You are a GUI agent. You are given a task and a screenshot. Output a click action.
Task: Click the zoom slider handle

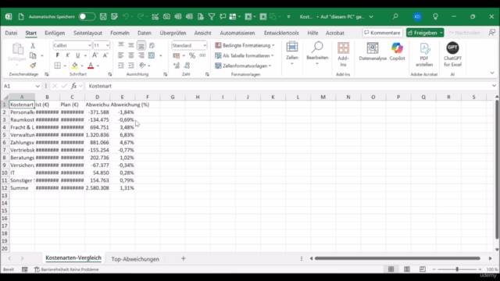pyautogui.click(x=457, y=269)
